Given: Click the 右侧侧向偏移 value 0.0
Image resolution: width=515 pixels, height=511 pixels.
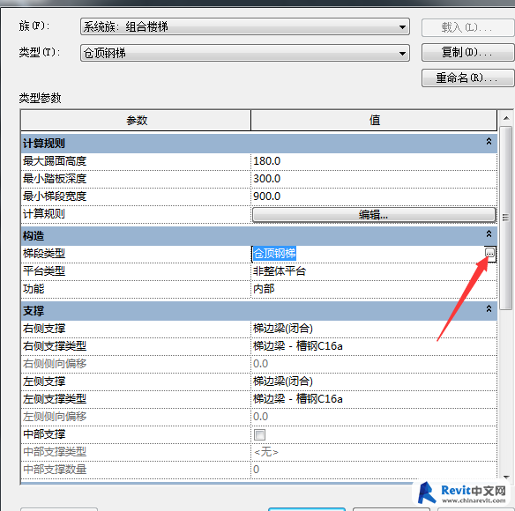Looking at the screenshot, I should pos(374,364).
